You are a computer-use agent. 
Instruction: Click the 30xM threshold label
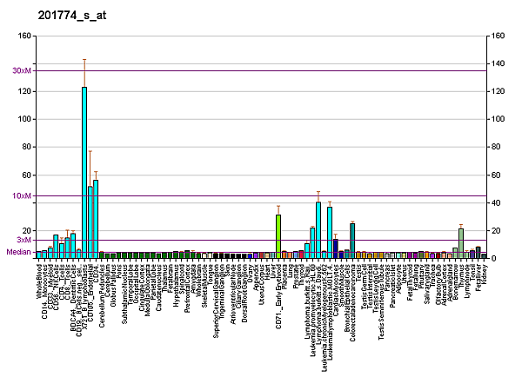point(23,70)
